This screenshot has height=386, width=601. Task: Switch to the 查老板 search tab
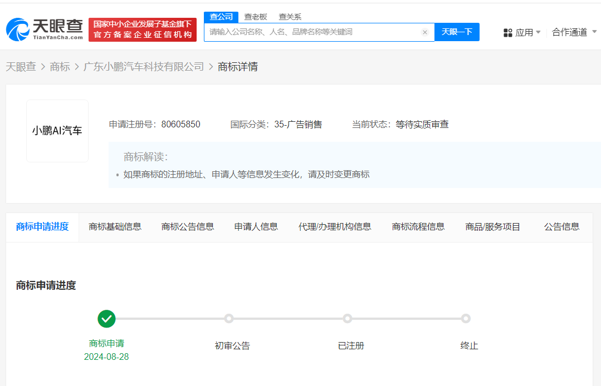click(255, 17)
